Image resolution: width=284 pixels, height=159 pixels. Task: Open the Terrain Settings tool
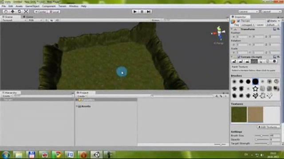[x=274, y=61]
